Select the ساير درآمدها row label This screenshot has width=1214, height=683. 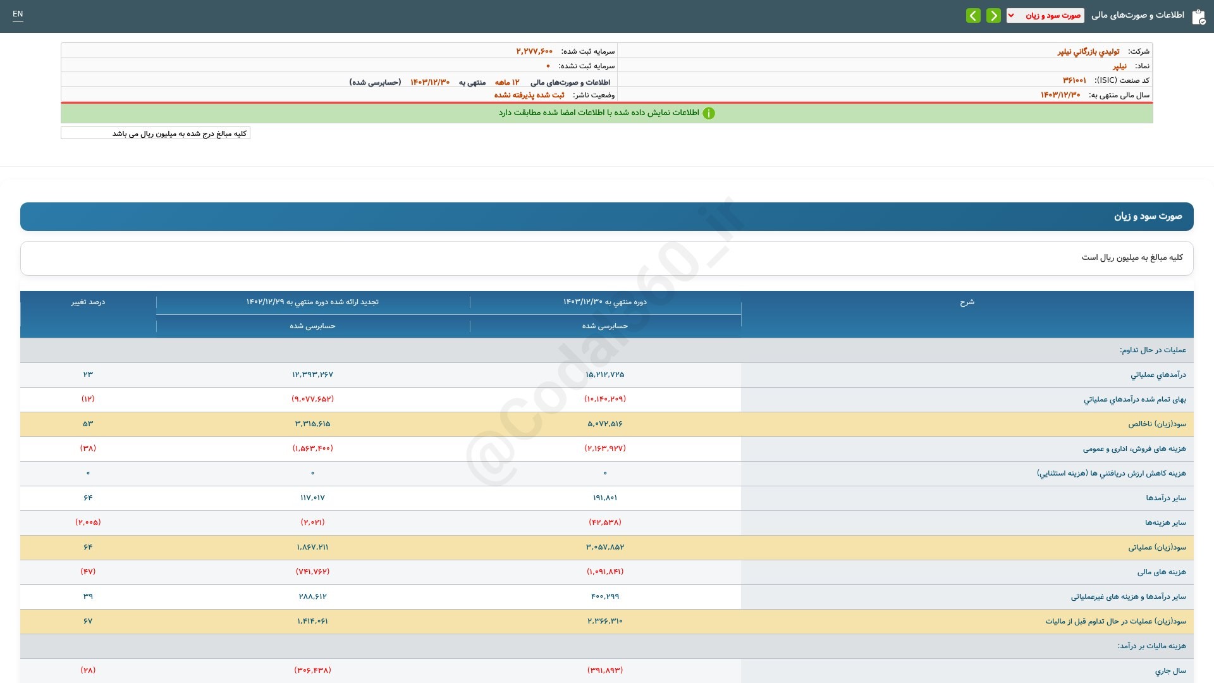tap(1166, 498)
